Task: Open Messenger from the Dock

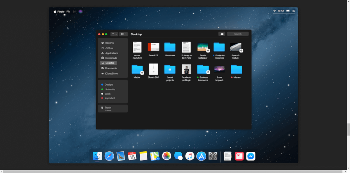Action: [x=251, y=156]
